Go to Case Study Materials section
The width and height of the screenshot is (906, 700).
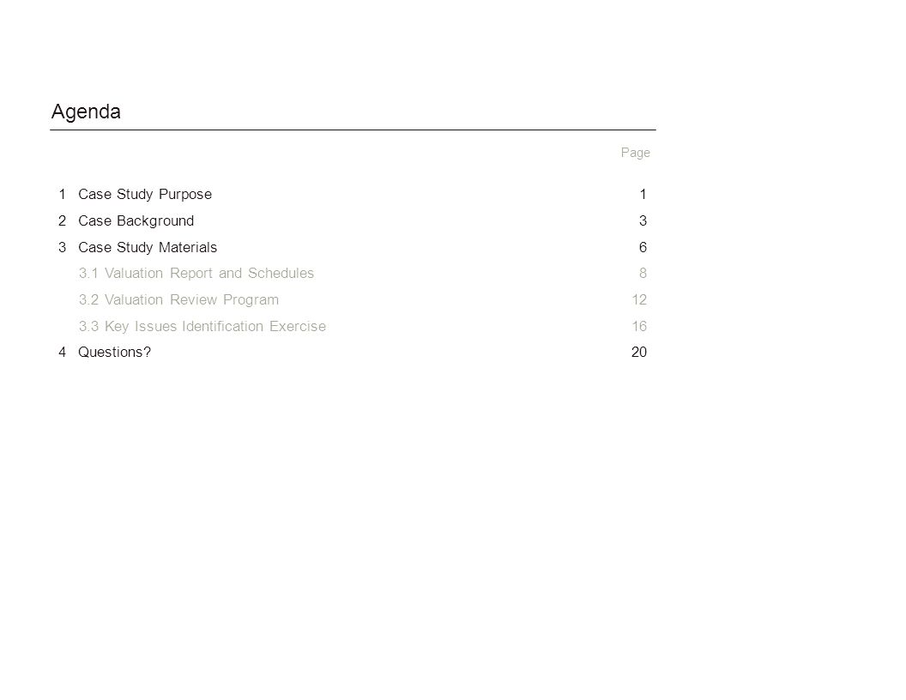pos(148,247)
